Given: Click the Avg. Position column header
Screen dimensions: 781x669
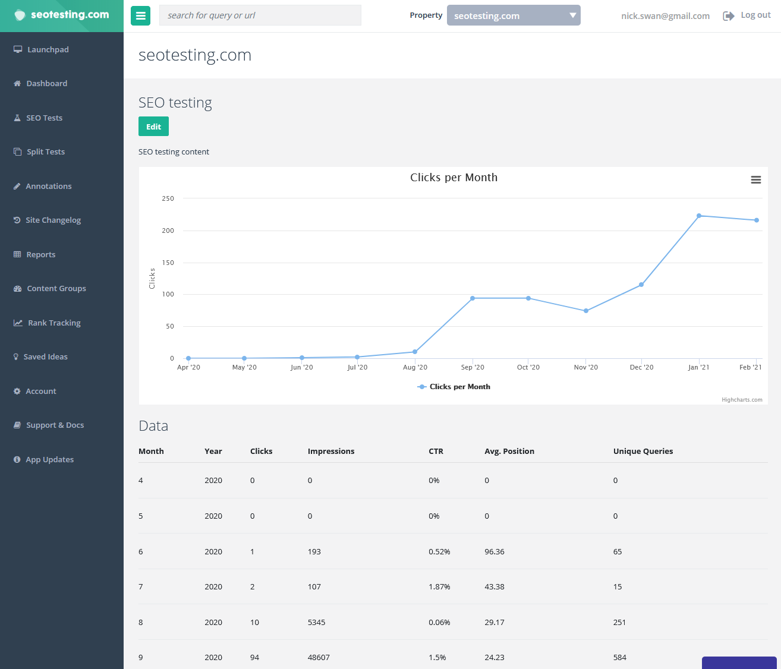Looking at the screenshot, I should 509,452.
